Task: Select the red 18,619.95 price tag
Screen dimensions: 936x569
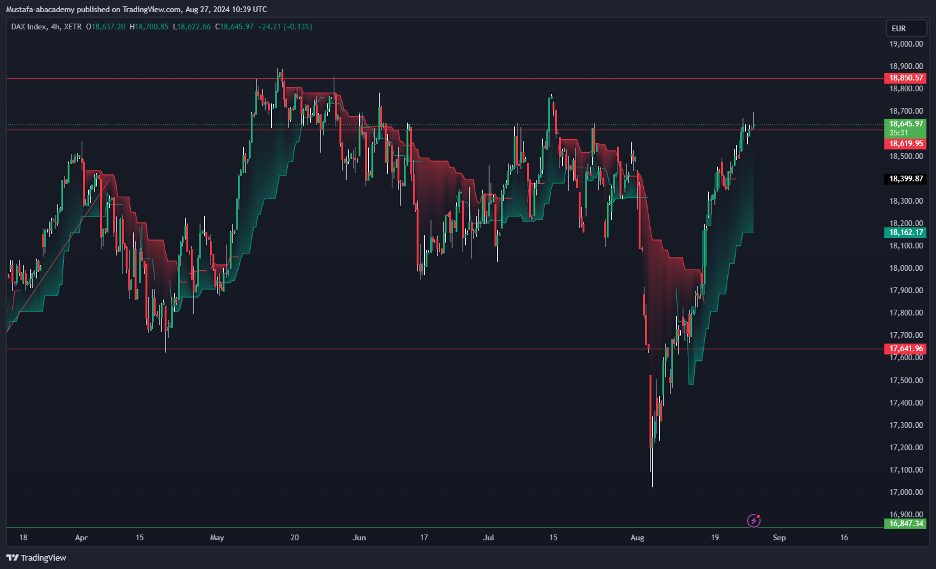Action: tap(905, 144)
